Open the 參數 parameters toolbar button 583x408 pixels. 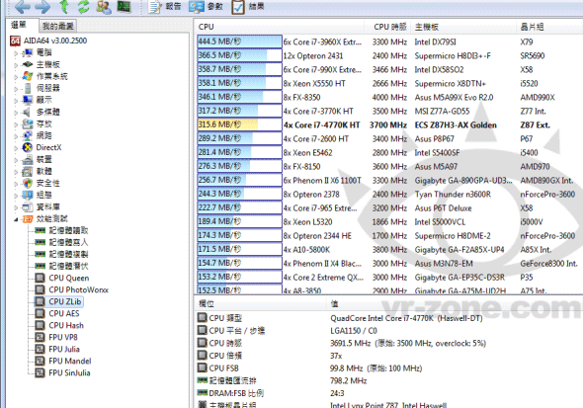pyautogui.click(x=206, y=6)
